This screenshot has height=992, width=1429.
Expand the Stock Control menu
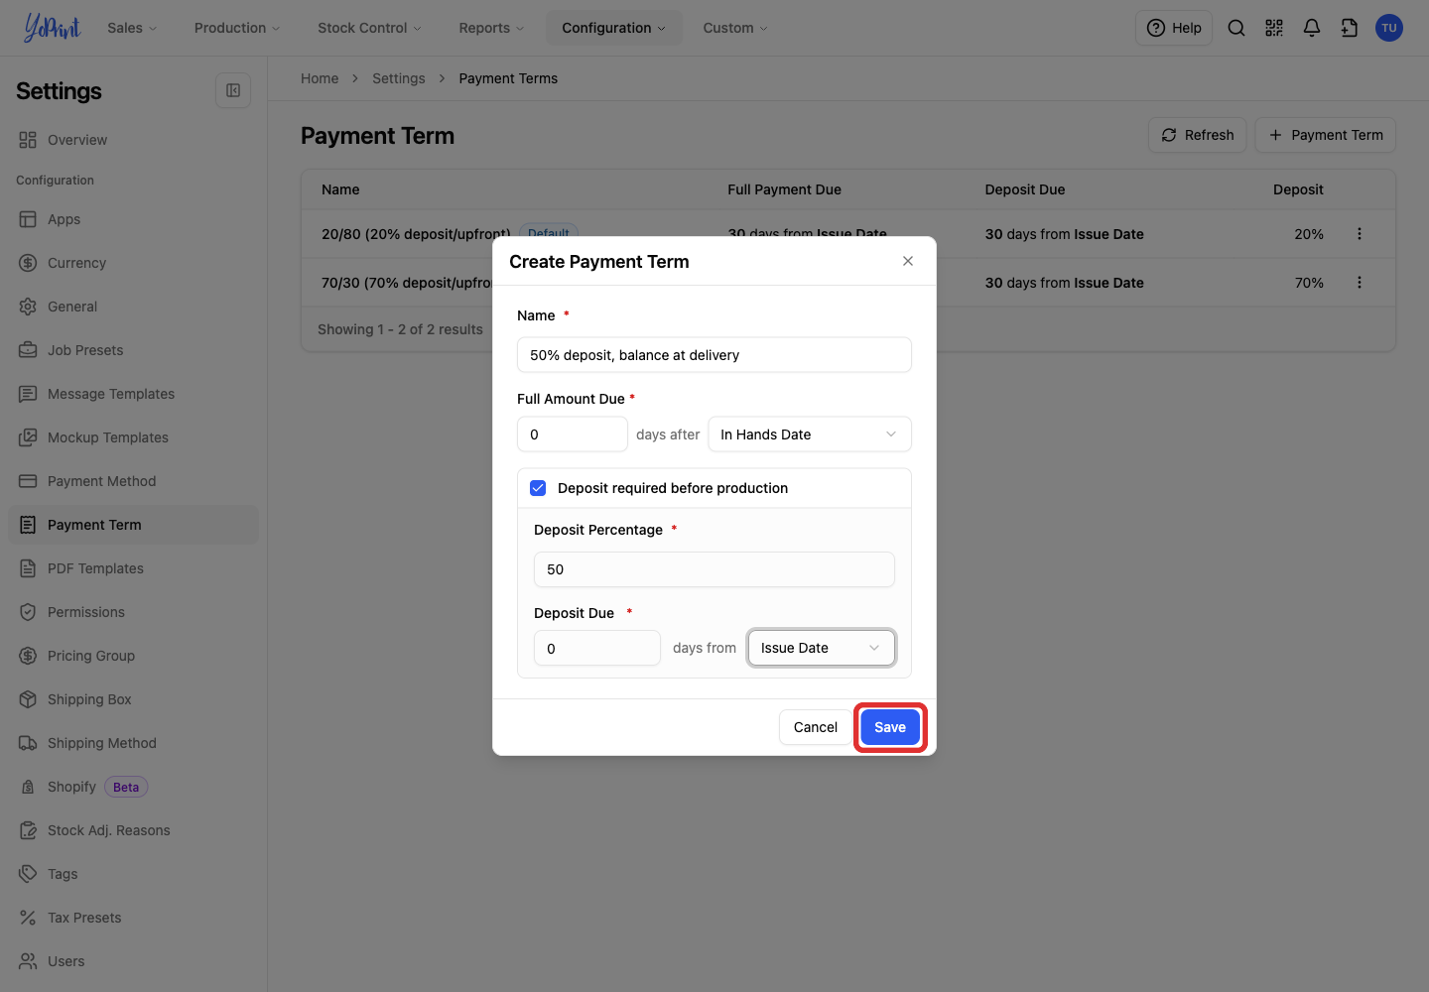point(369,28)
